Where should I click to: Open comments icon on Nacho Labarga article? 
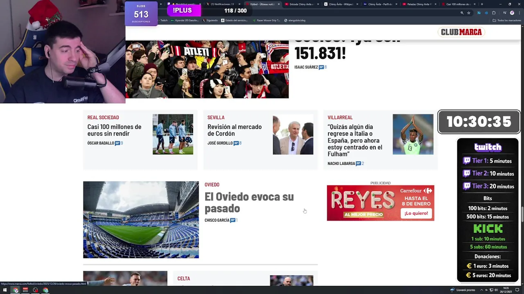coord(358,164)
